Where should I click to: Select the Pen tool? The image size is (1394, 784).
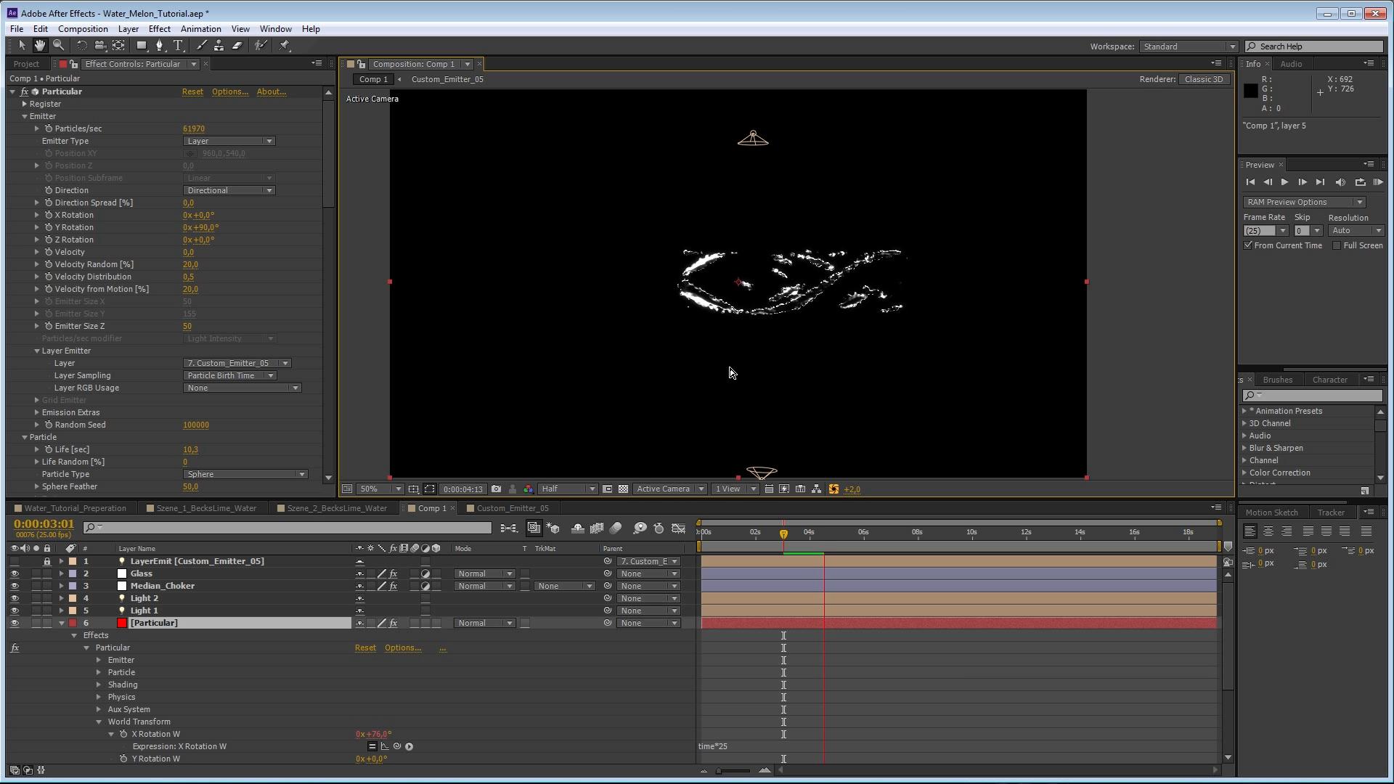(159, 46)
